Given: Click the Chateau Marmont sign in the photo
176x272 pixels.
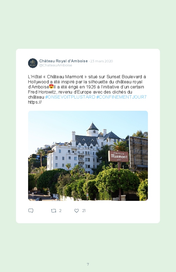Looking at the screenshot, I should tap(118, 156).
